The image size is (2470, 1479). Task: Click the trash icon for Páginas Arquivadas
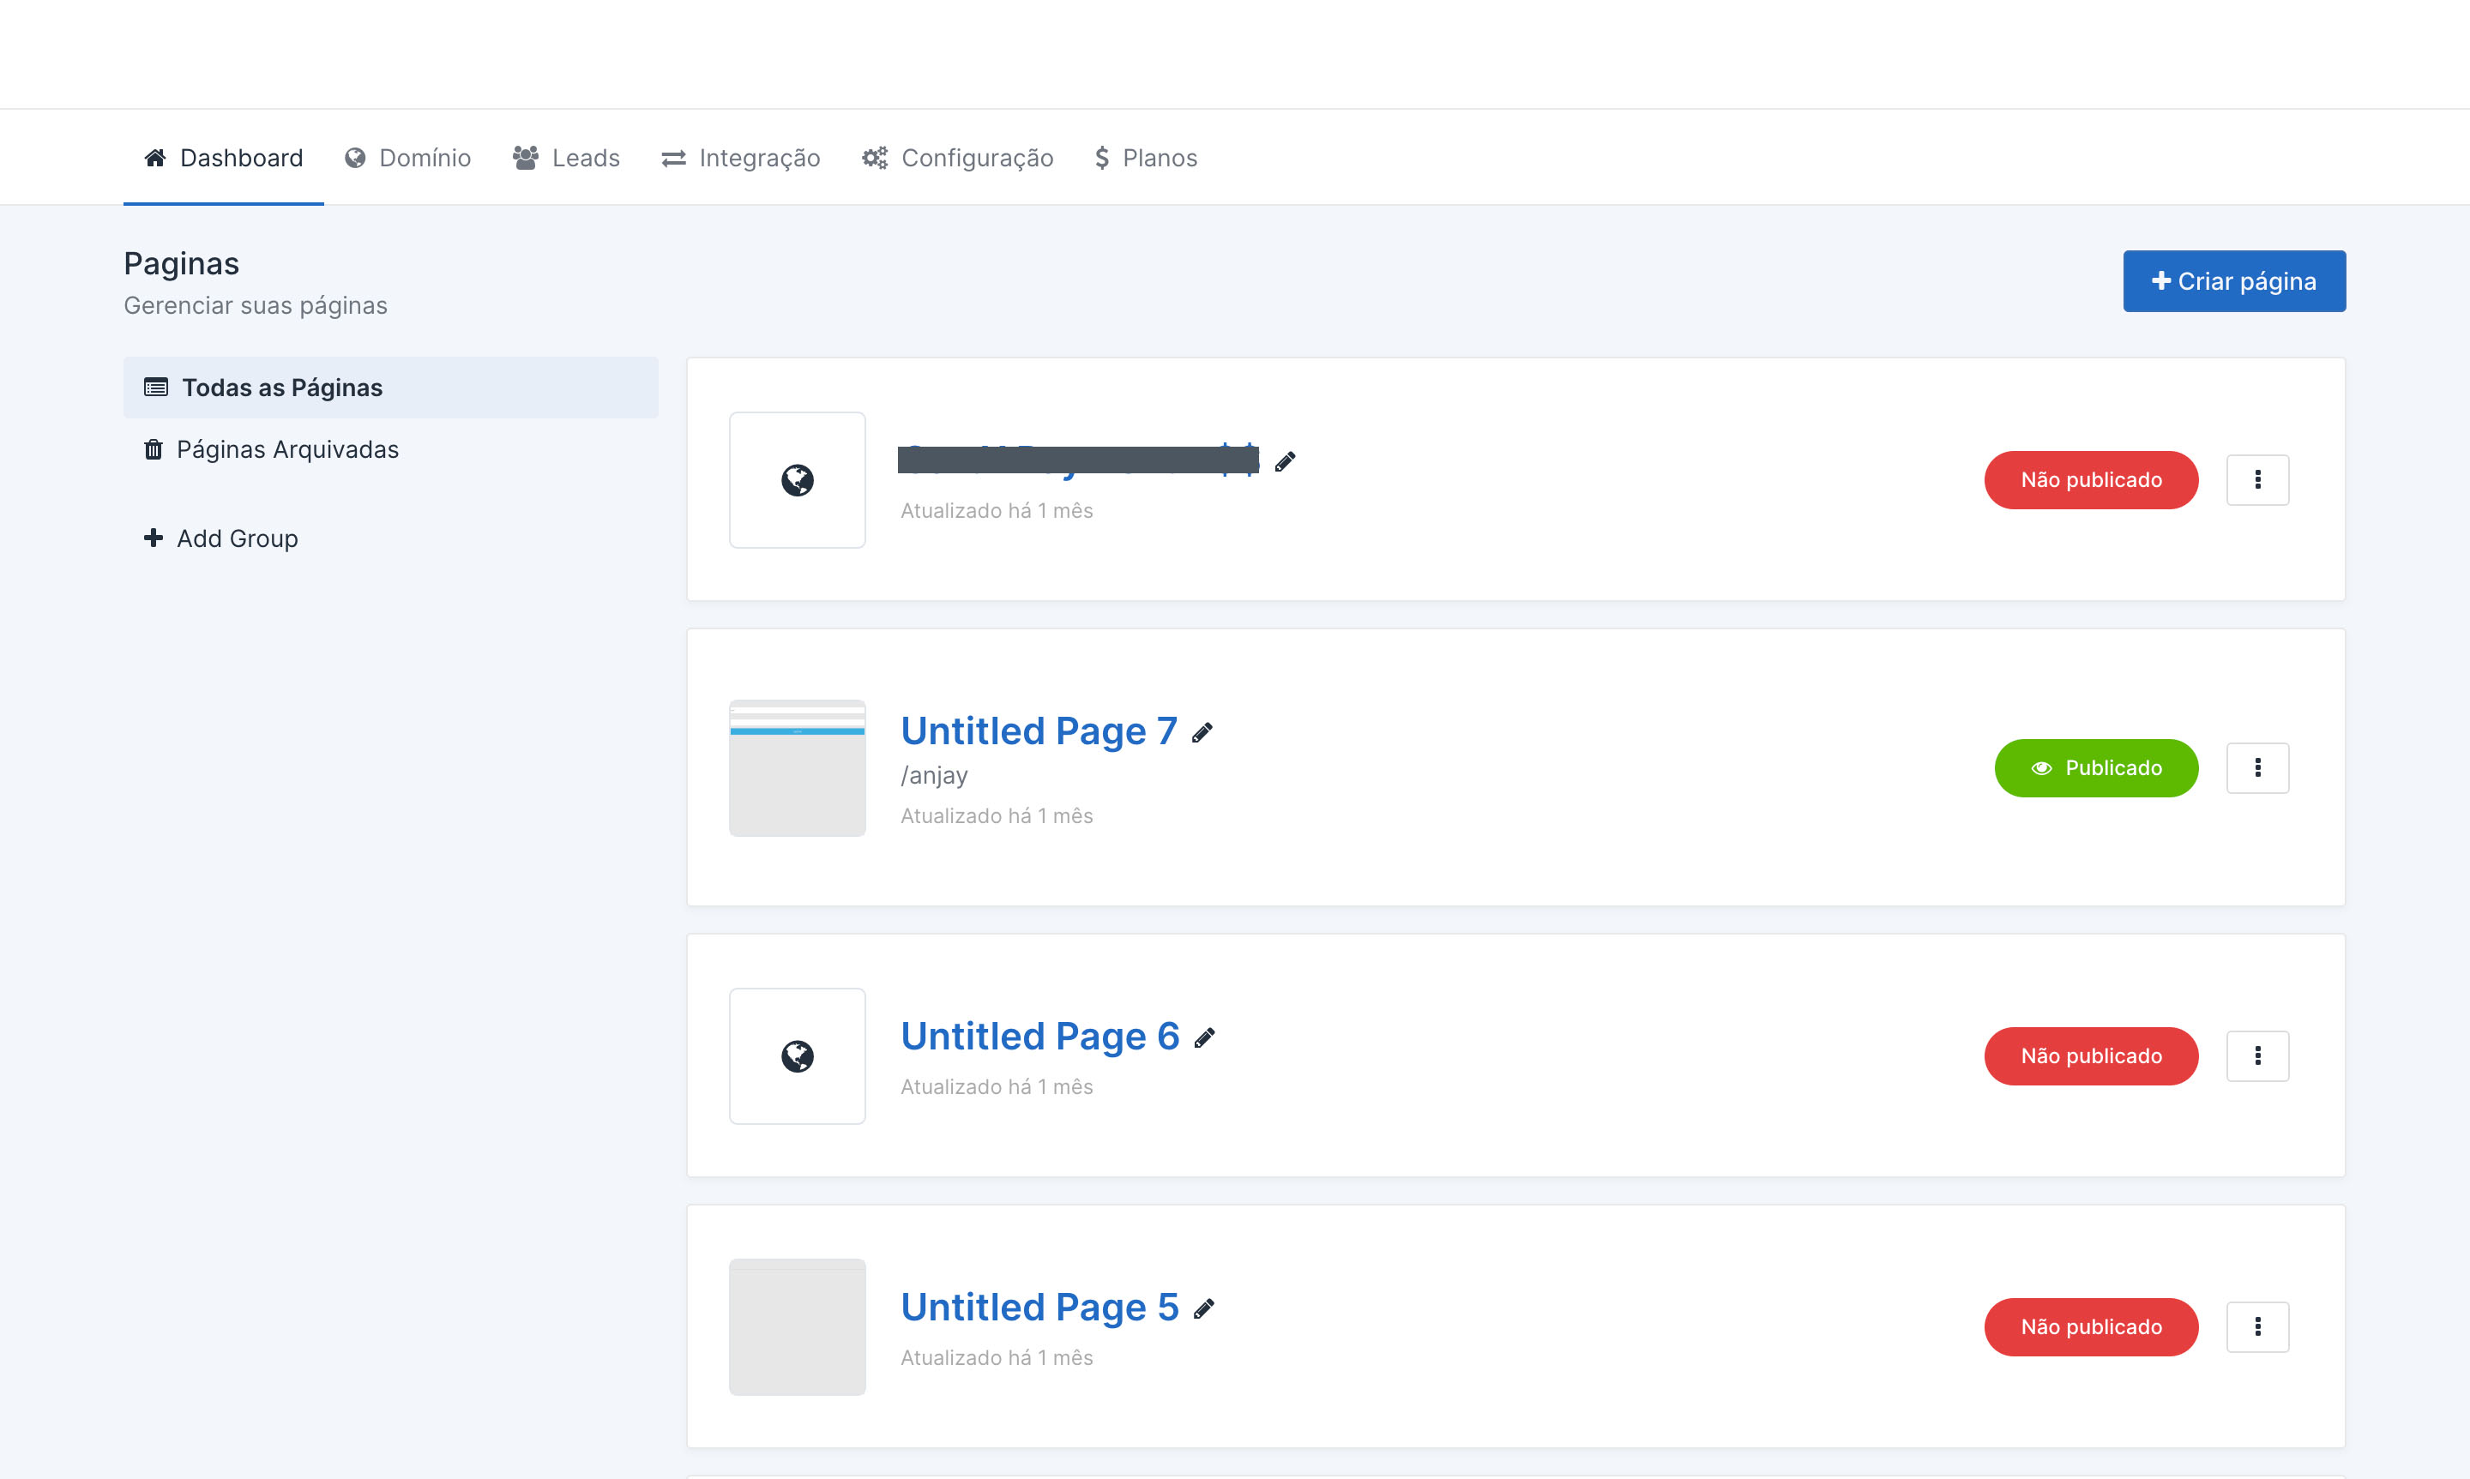(153, 449)
